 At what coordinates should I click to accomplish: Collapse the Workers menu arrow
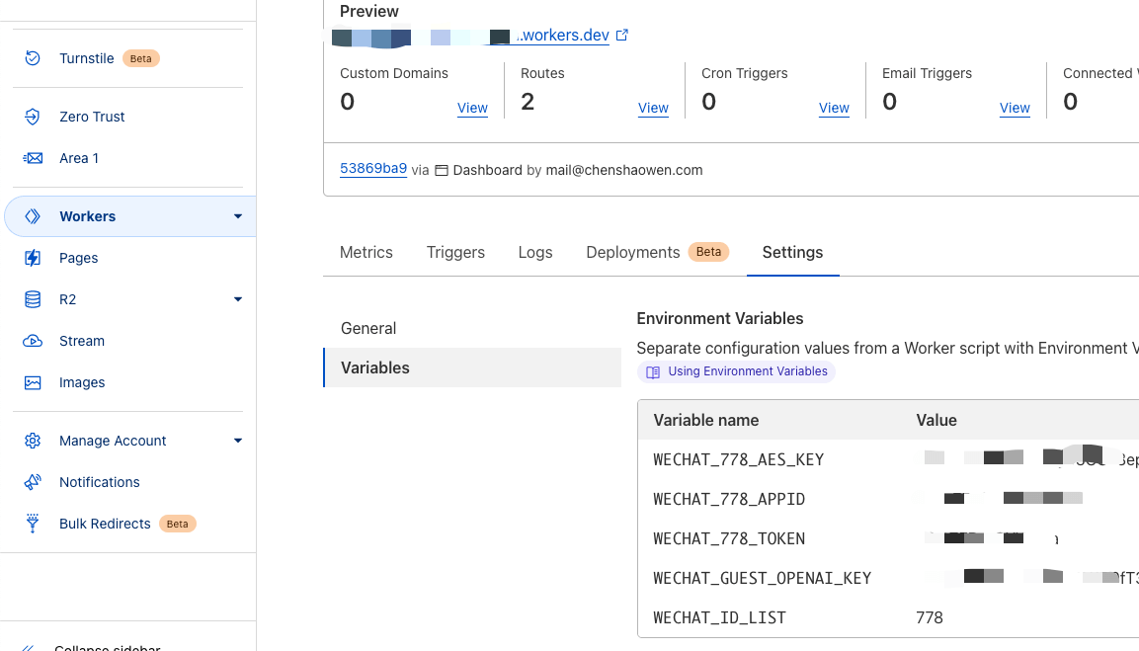237,216
